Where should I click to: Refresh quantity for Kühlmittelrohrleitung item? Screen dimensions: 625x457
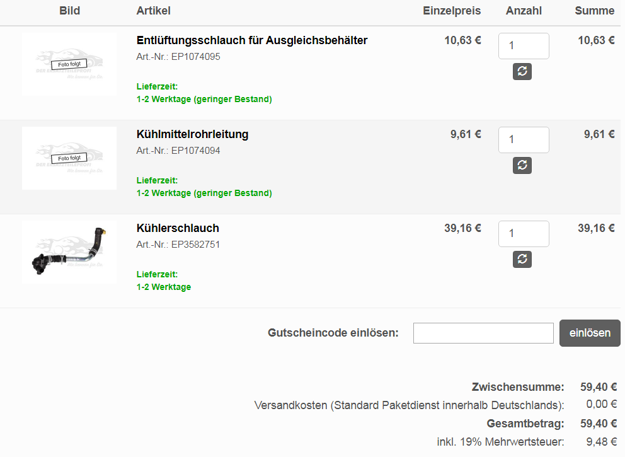tap(522, 165)
